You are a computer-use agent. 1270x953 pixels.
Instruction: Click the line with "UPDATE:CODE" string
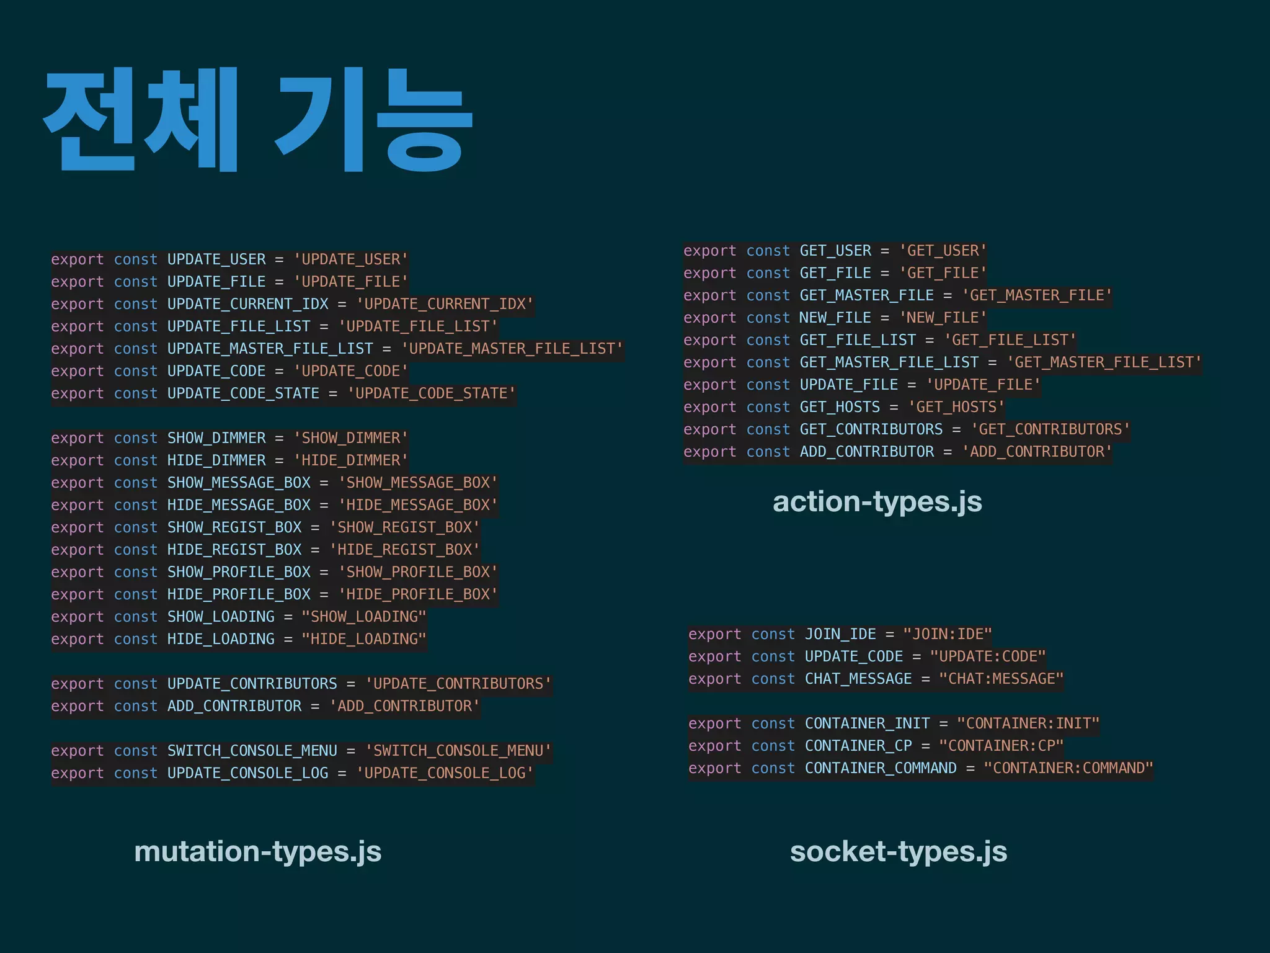(867, 656)
